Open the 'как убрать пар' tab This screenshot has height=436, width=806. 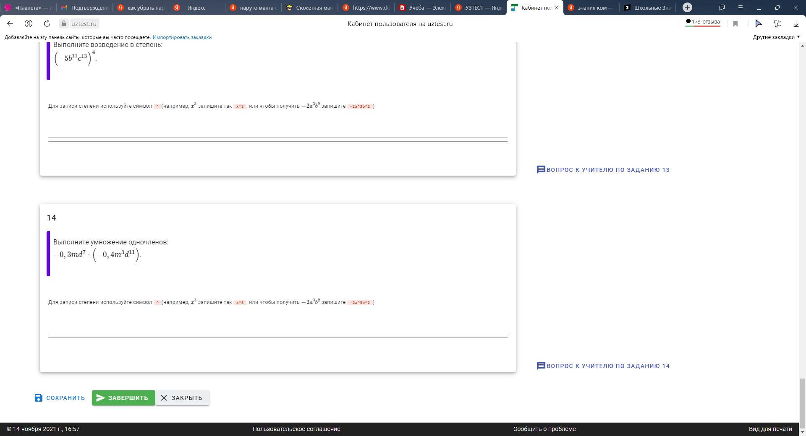coord(141,8)
